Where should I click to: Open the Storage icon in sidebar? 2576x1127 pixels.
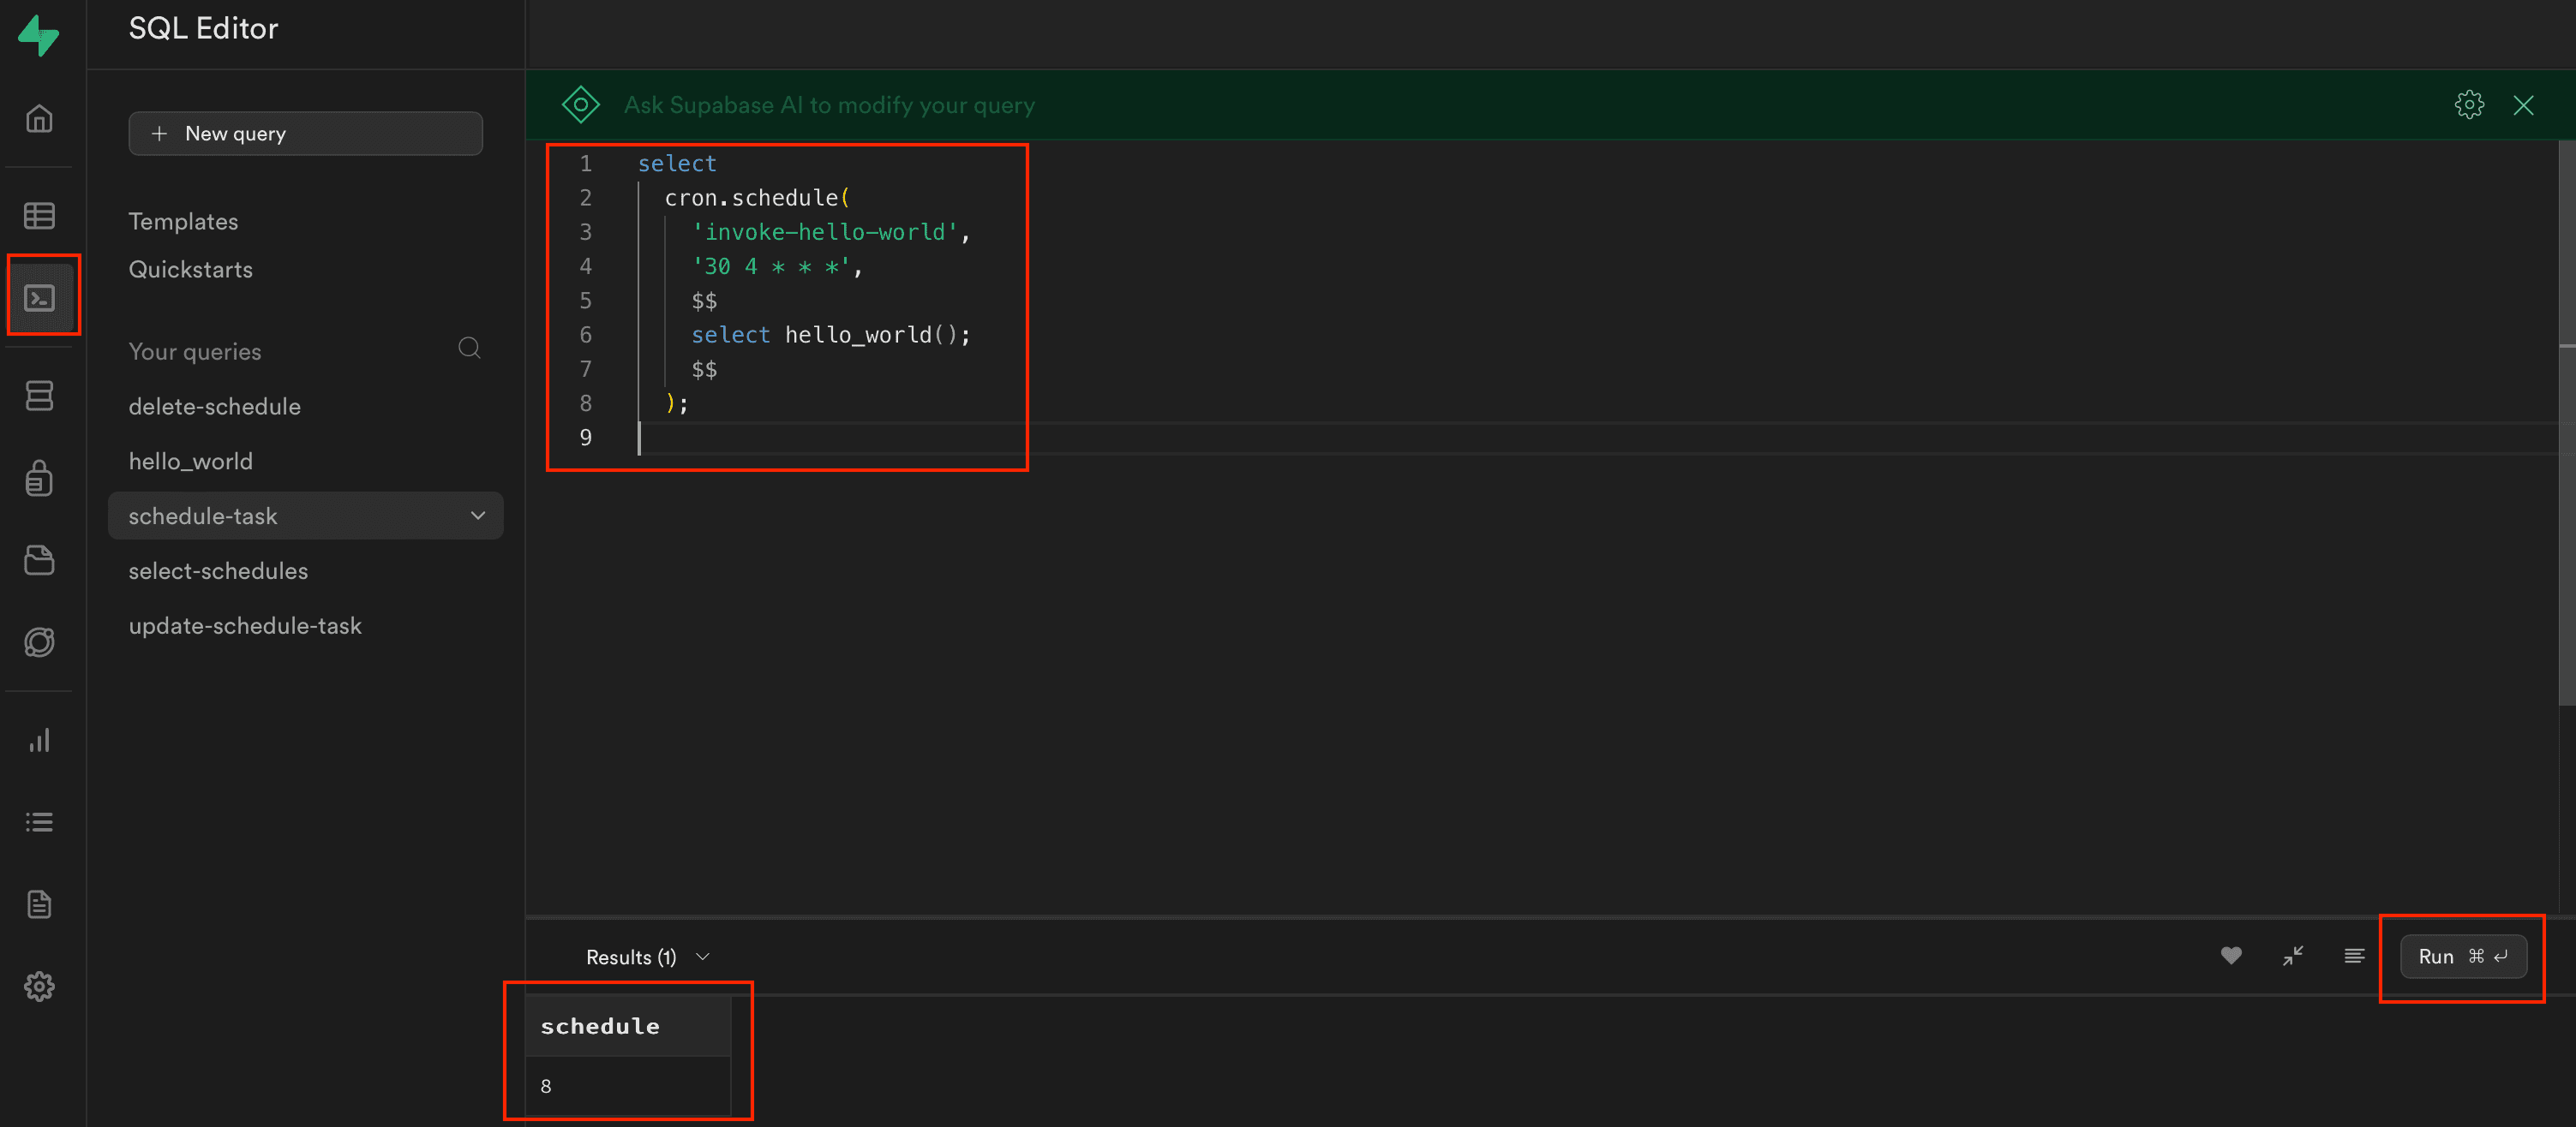tap(39, 560)
